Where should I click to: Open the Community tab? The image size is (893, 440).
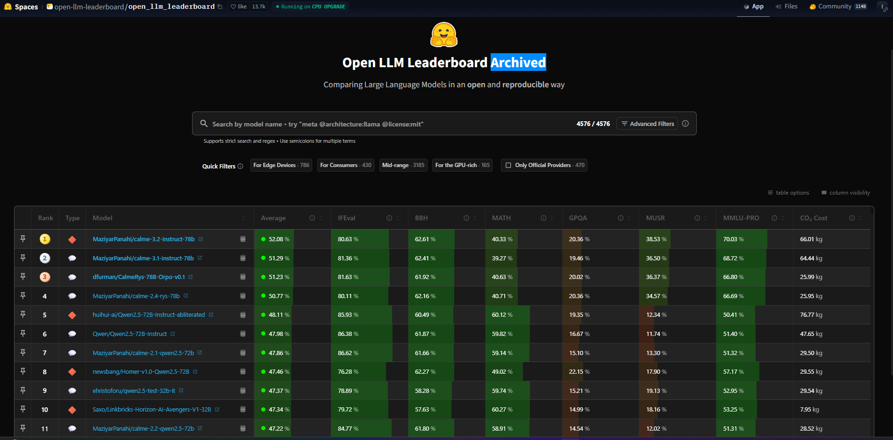[838, 7]
